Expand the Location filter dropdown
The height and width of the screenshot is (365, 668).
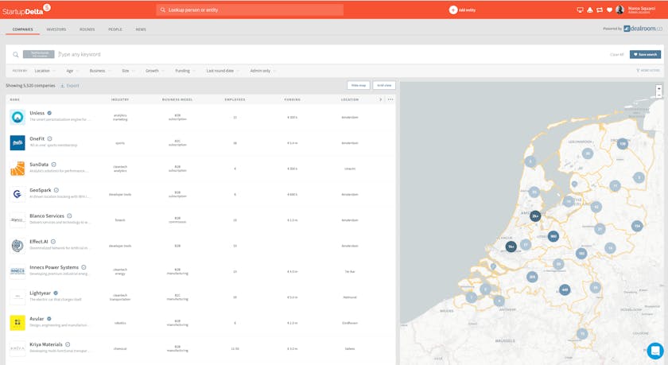click(x=45, y=71)
